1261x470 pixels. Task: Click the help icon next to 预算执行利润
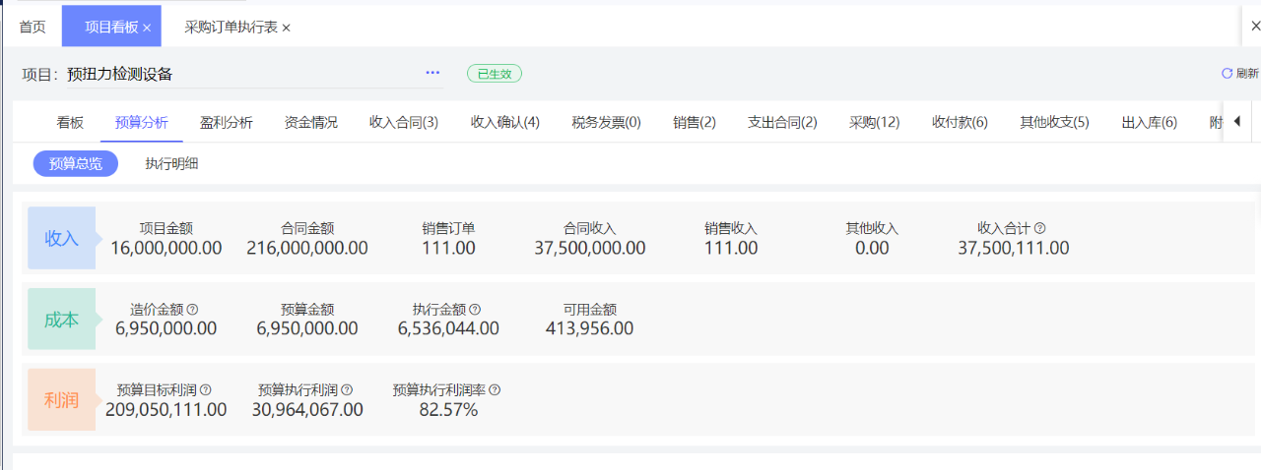tap(347, 389)
